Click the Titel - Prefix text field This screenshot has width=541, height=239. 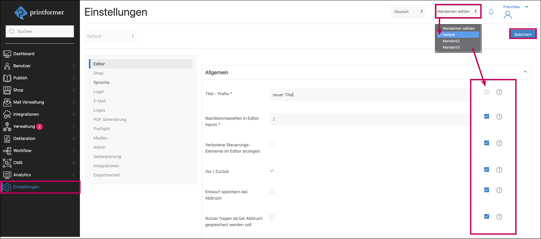368,95
